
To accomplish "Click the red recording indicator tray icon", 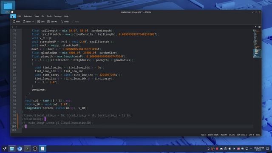I will click(x=217, y=149).
